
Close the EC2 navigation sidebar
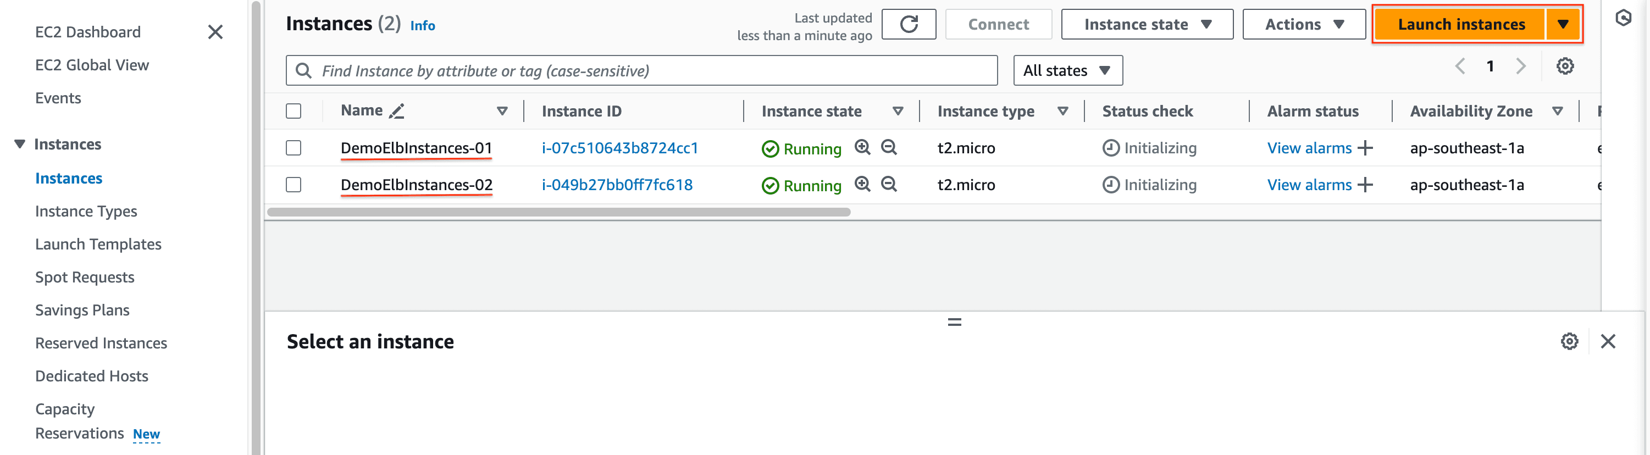[215, 32]
